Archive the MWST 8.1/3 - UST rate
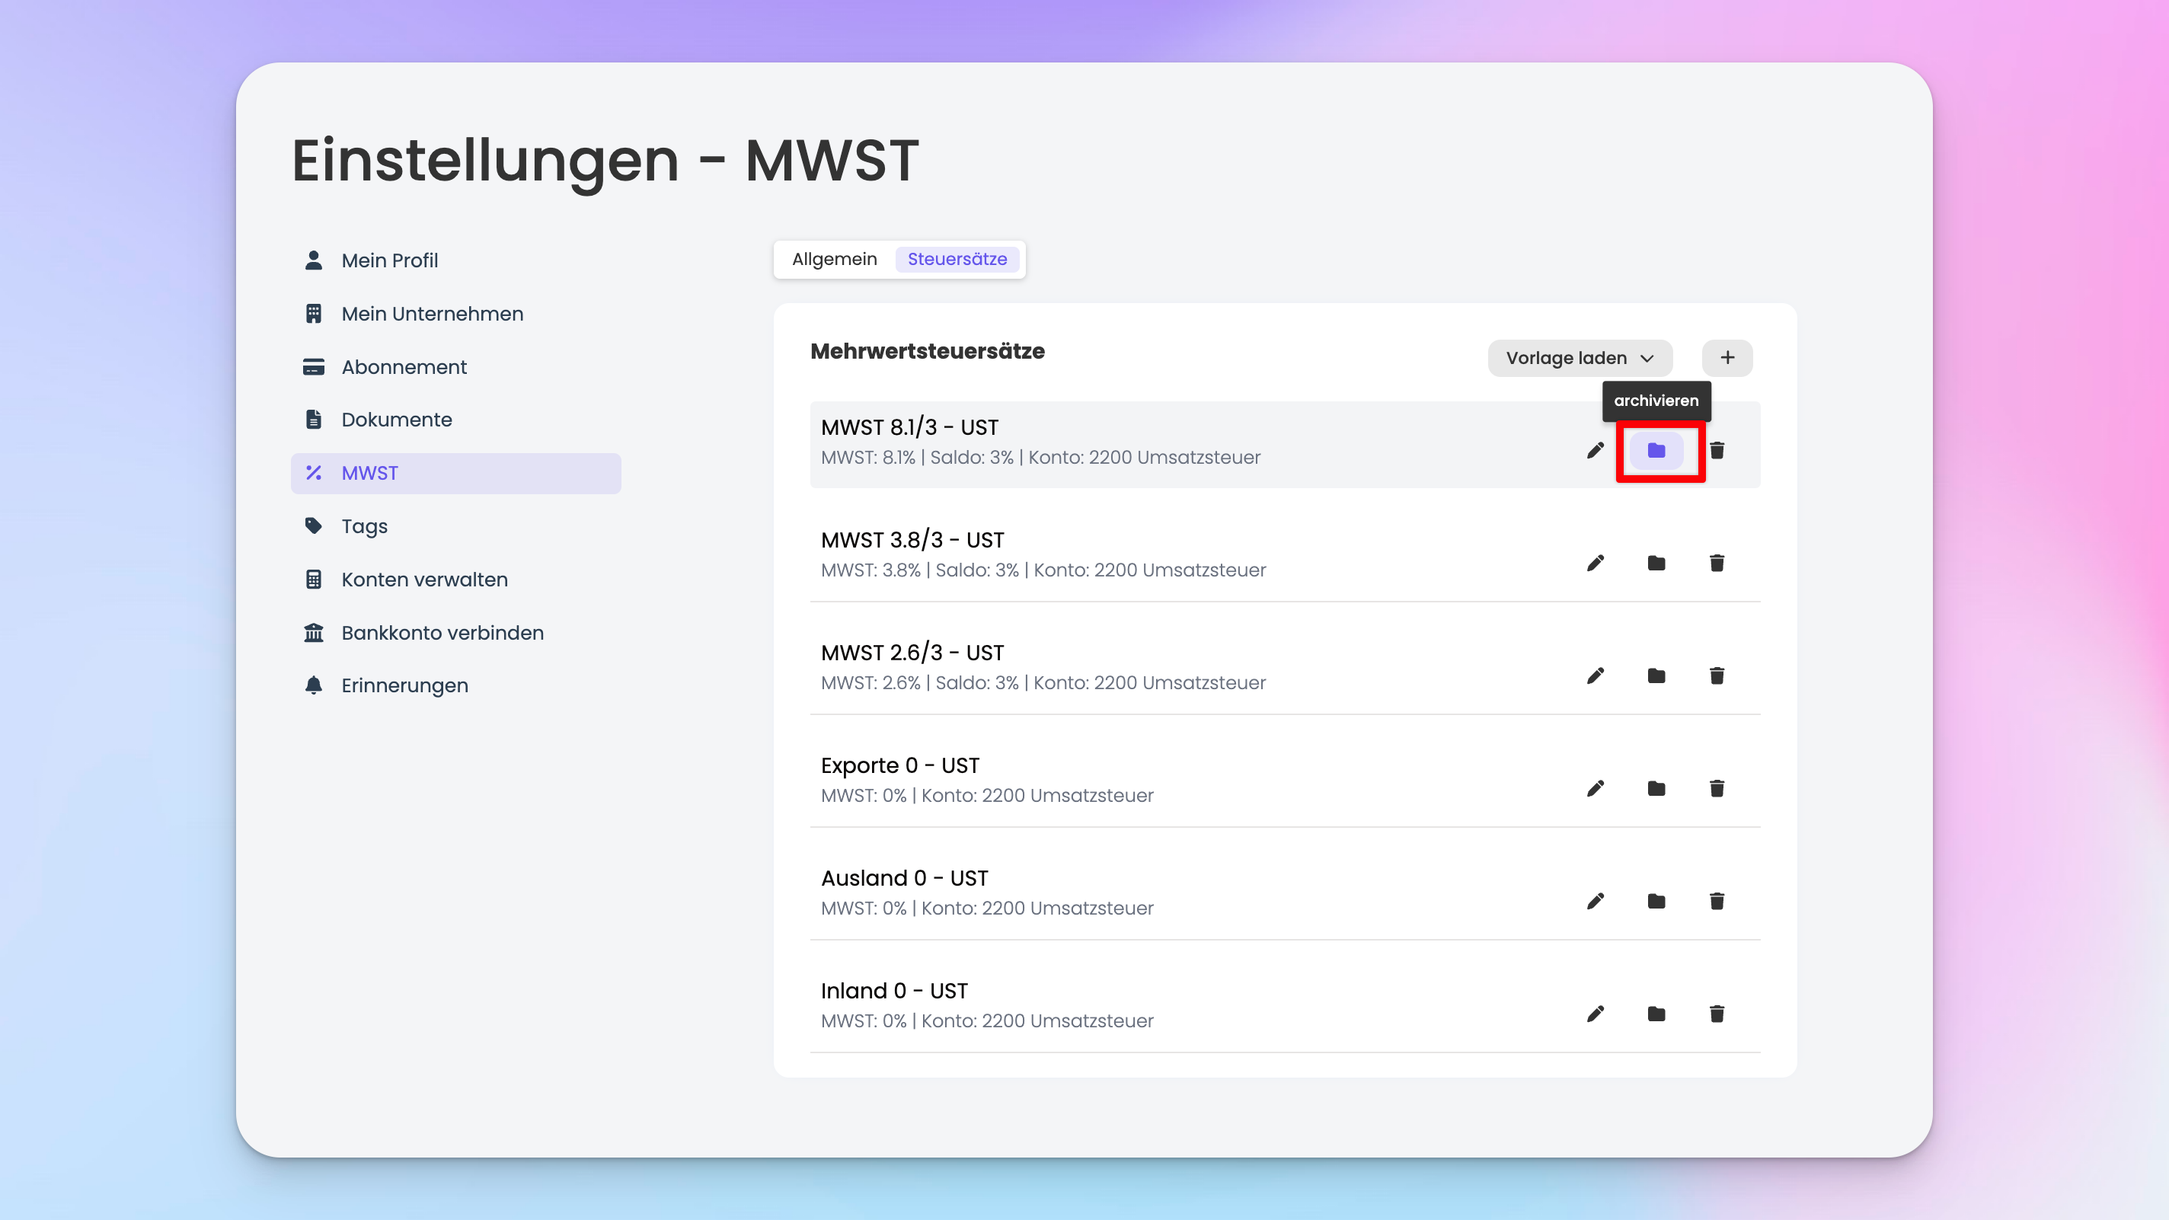2169x1220 pixels. click(x=1656, y=450)
